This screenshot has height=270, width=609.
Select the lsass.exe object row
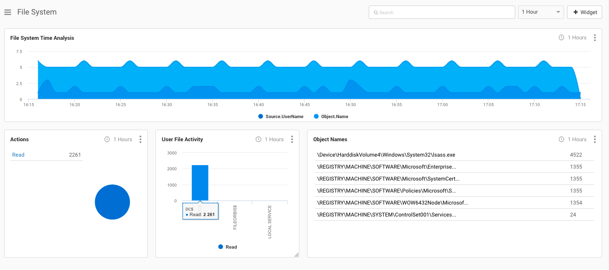(x=386, y=155)
